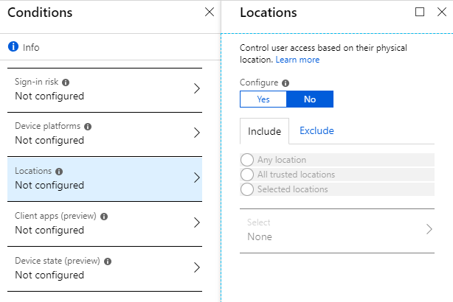Switch to the Exclude tab
This screenshot has height=302, width=453.
click(x=317, y=131)
